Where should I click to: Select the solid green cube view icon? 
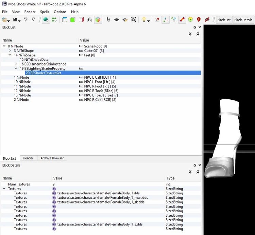(73, 20)
